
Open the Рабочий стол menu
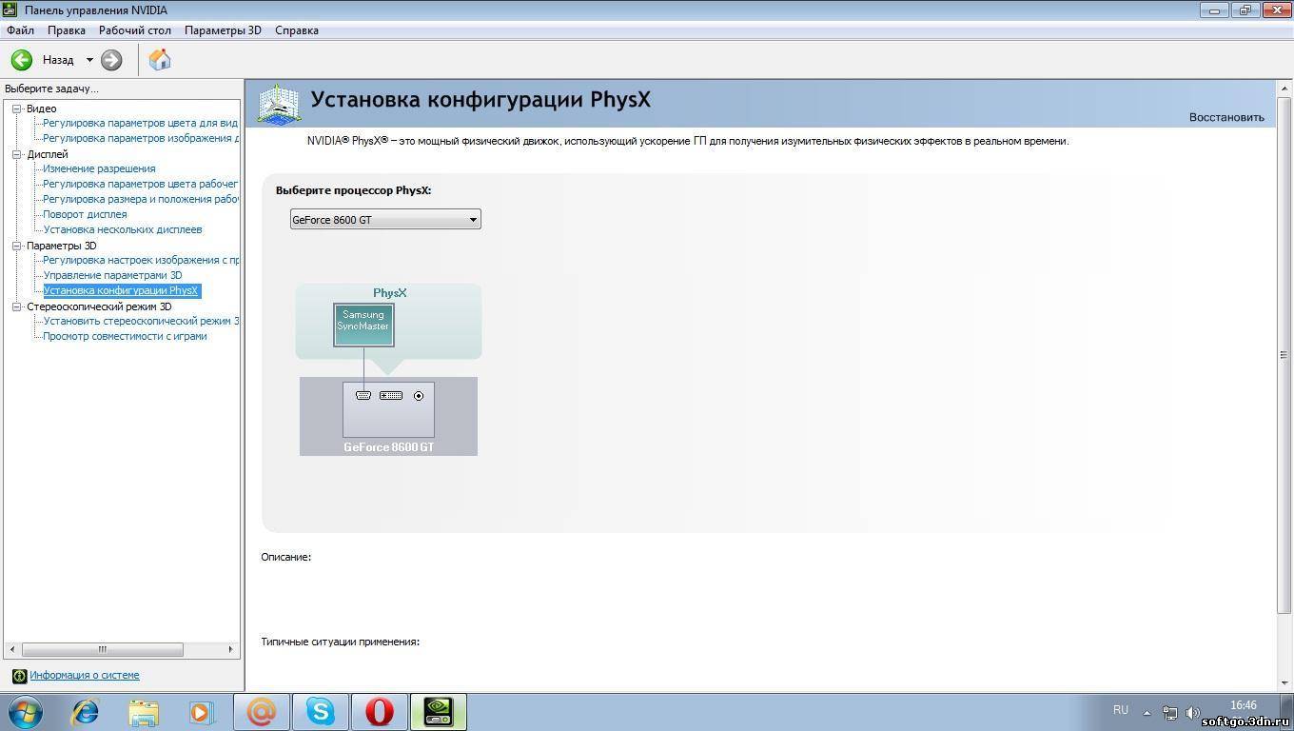coord(135,30)
